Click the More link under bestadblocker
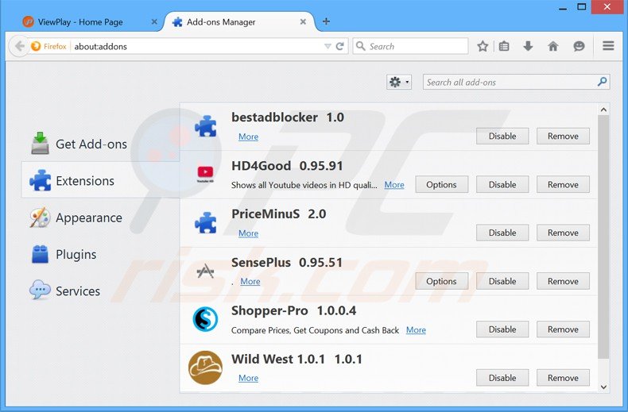This screenshot has width=628, height=412. pyautogui.click(x=248, y=137)
